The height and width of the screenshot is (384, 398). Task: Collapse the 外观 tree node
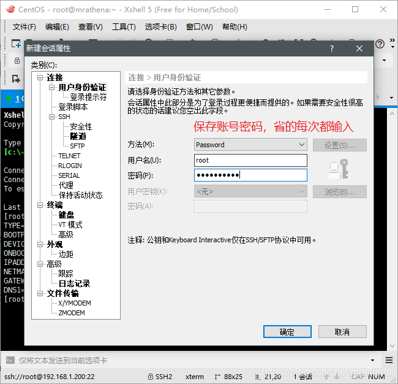[x=40, y=244]
